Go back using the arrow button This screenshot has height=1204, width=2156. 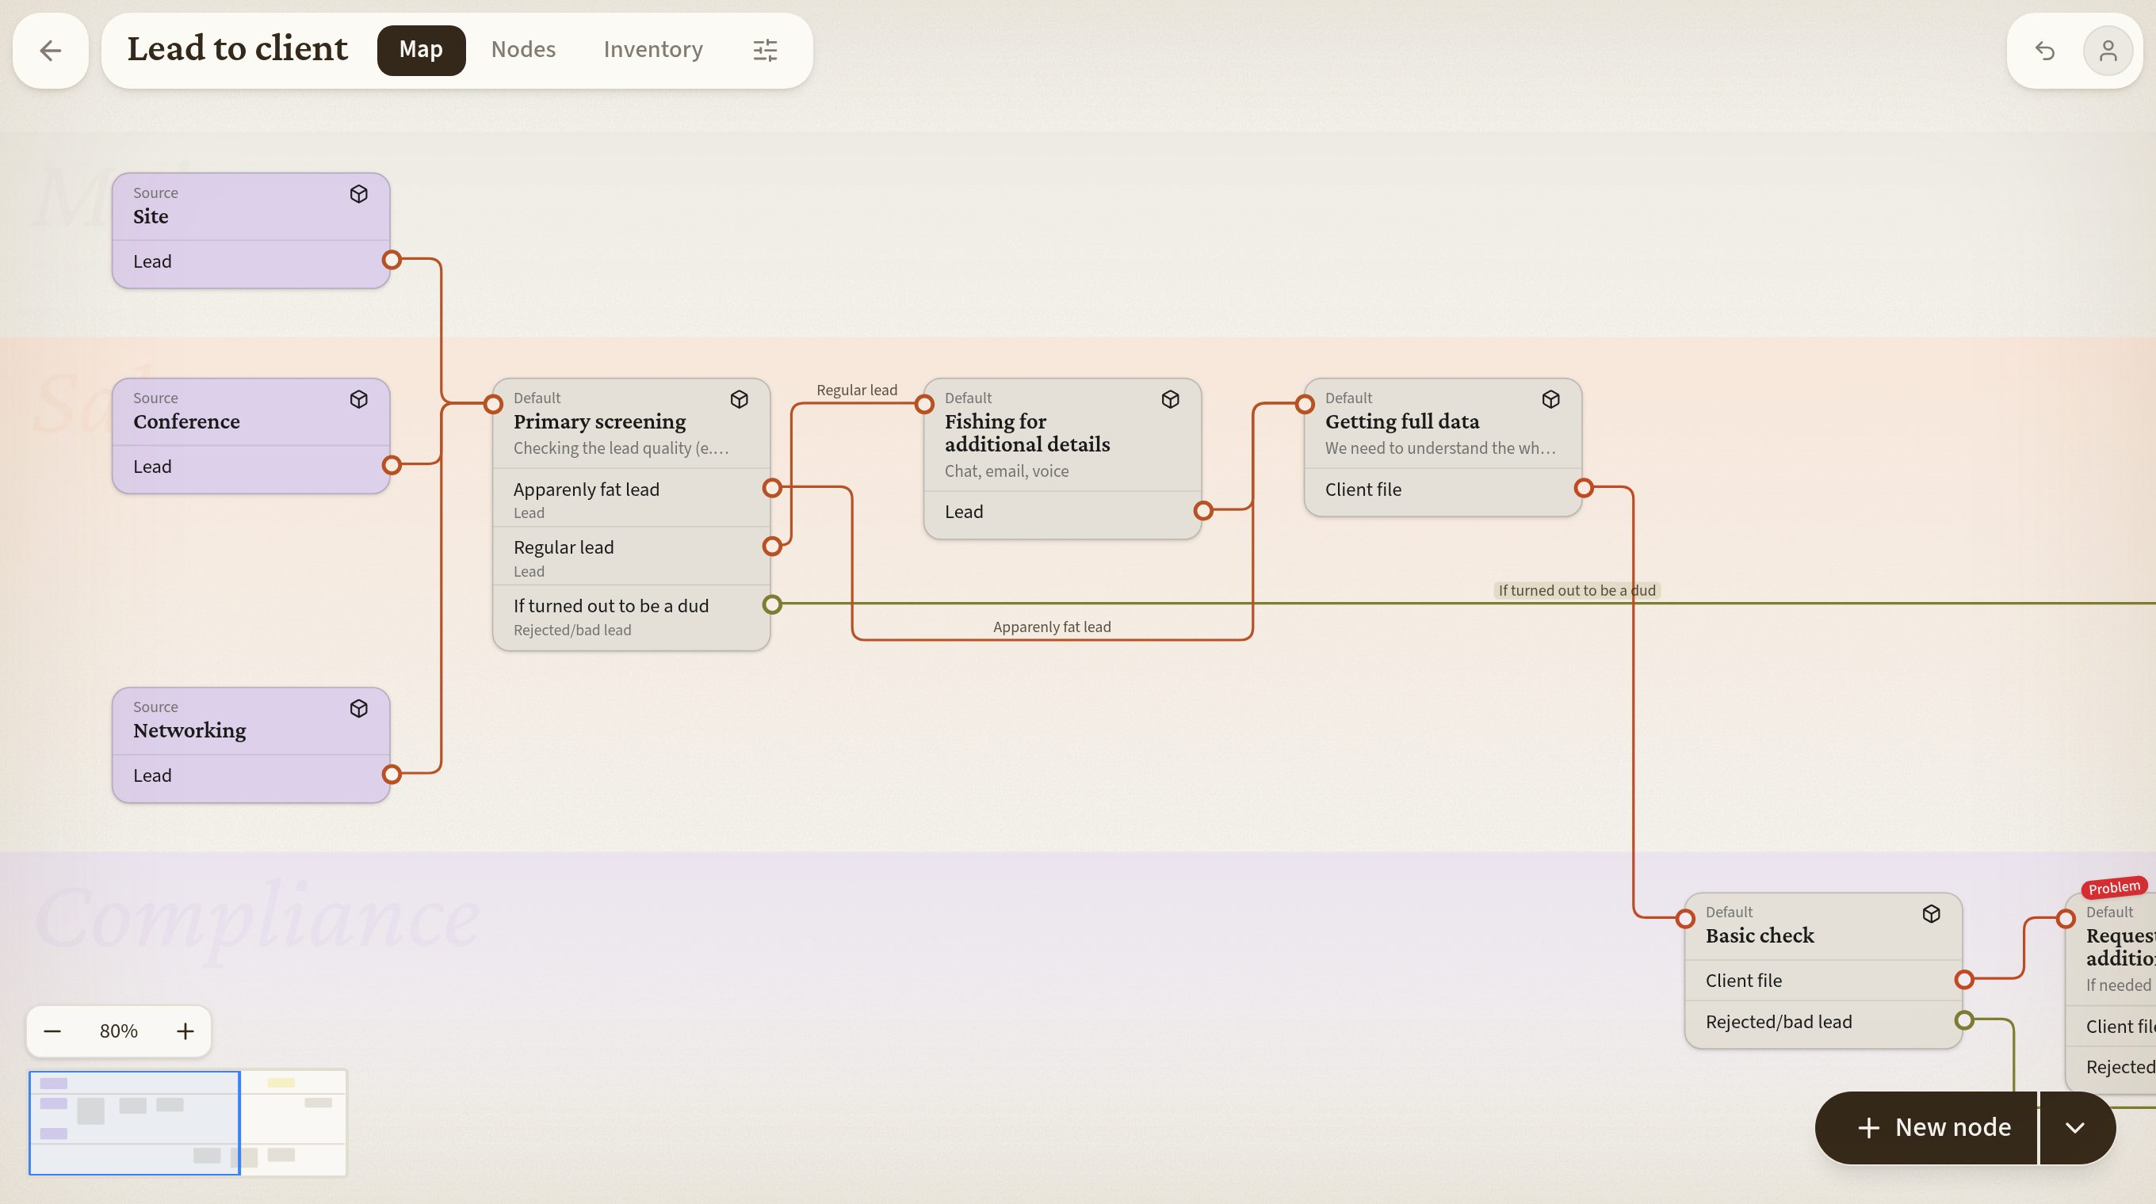pyautogui.click(x=50, y=50)
